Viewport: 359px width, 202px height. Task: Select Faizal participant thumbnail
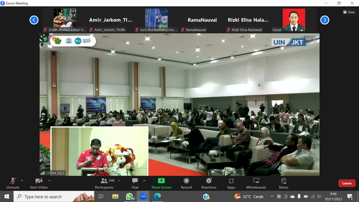point(294,20)
